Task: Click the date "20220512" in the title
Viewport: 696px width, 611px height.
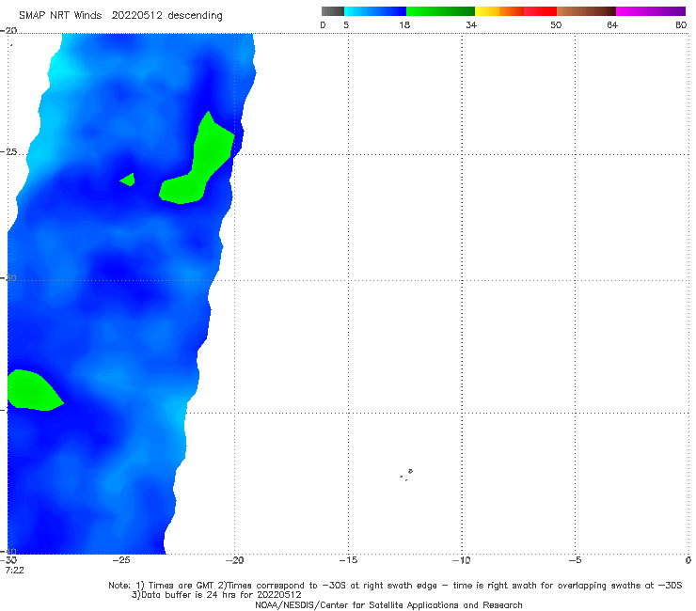Action: 136,15
